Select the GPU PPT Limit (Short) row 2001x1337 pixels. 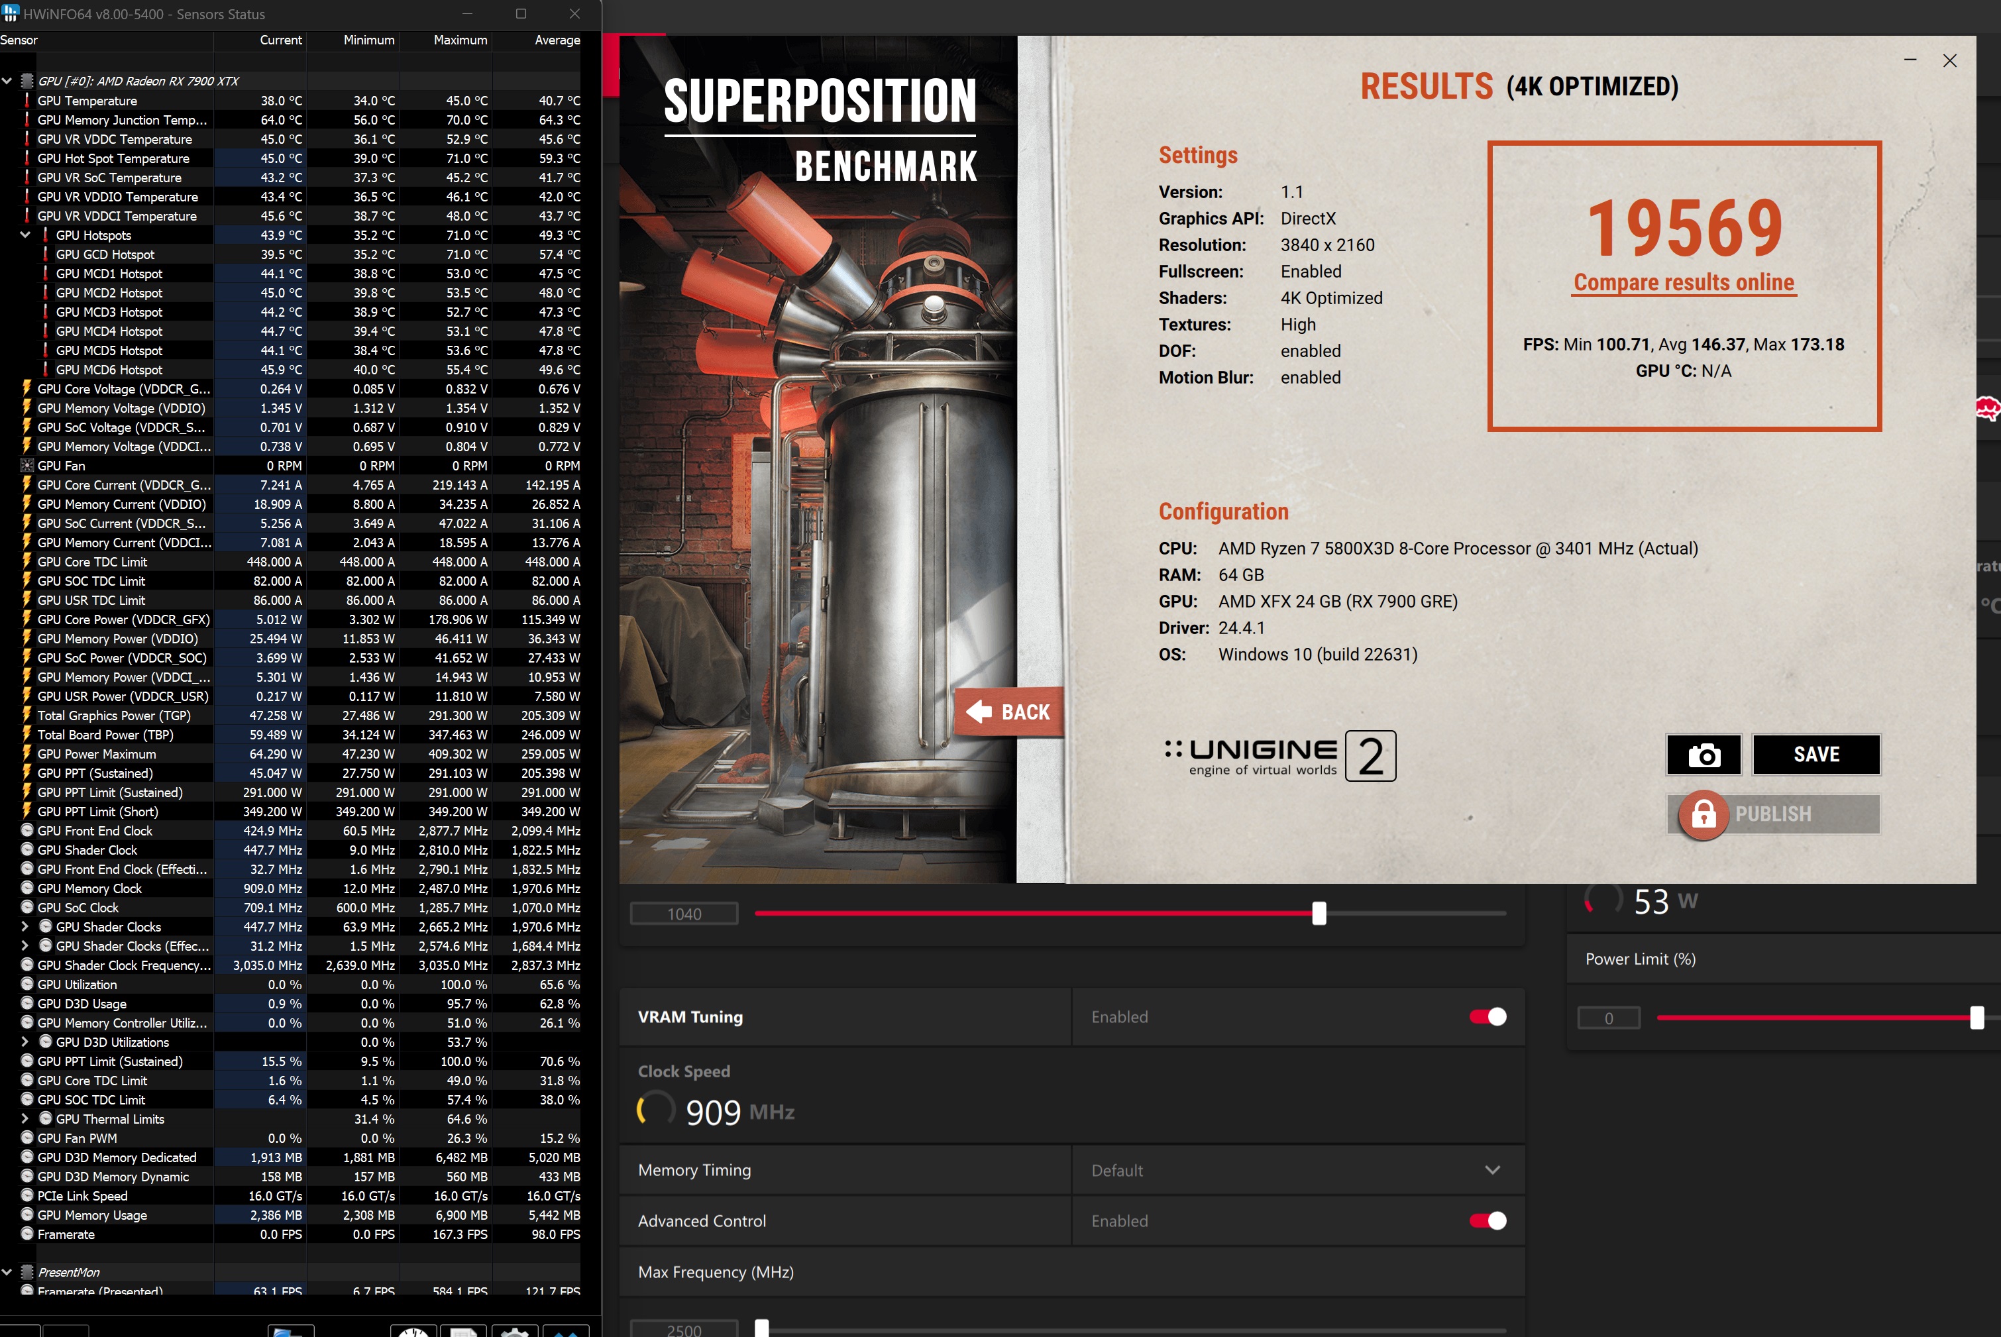pyautogui.click(x=290, y=812)
